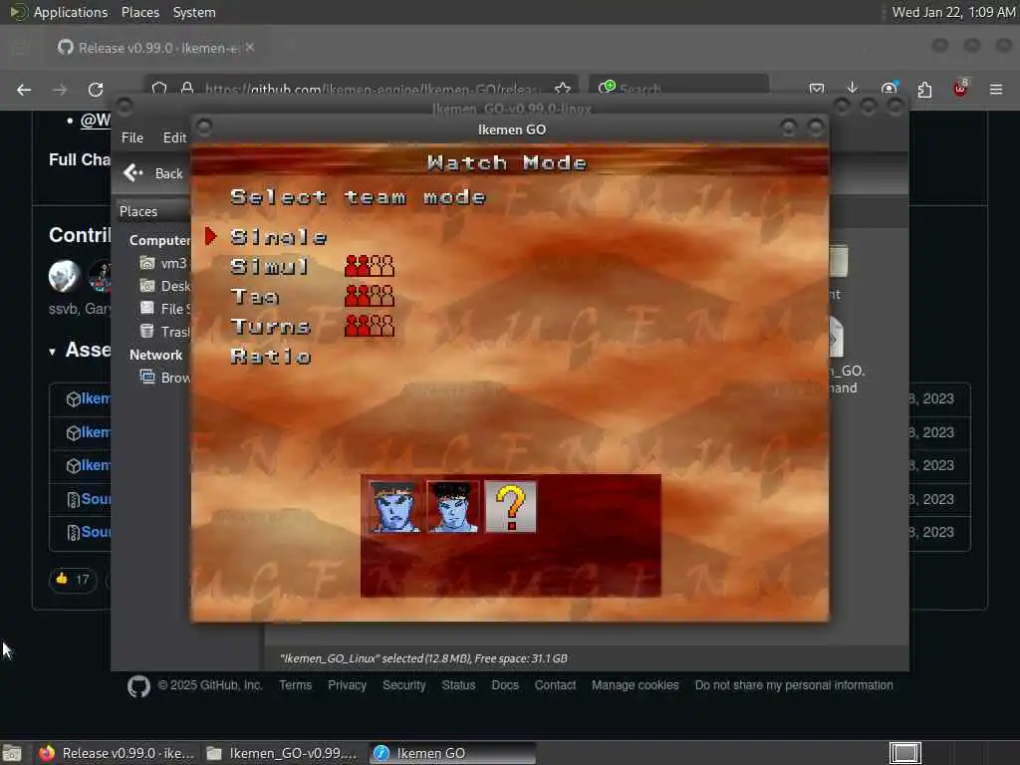This screenshot has height=765, width=1020.
Task: Click the red arrow cursor beside Single
Action: coord(211,236)
